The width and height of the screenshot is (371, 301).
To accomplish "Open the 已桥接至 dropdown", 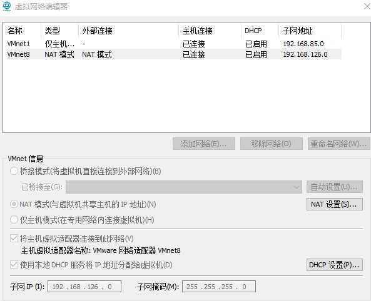I will point(184,187).
